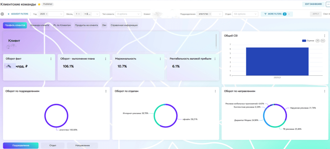
Task: Click the Apply filters button
Action: click(x=316, y=14)
